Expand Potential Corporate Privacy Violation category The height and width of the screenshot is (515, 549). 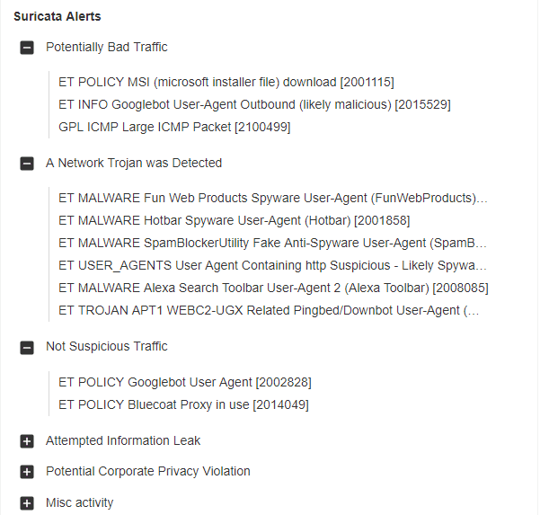click(x=27, y=472)
